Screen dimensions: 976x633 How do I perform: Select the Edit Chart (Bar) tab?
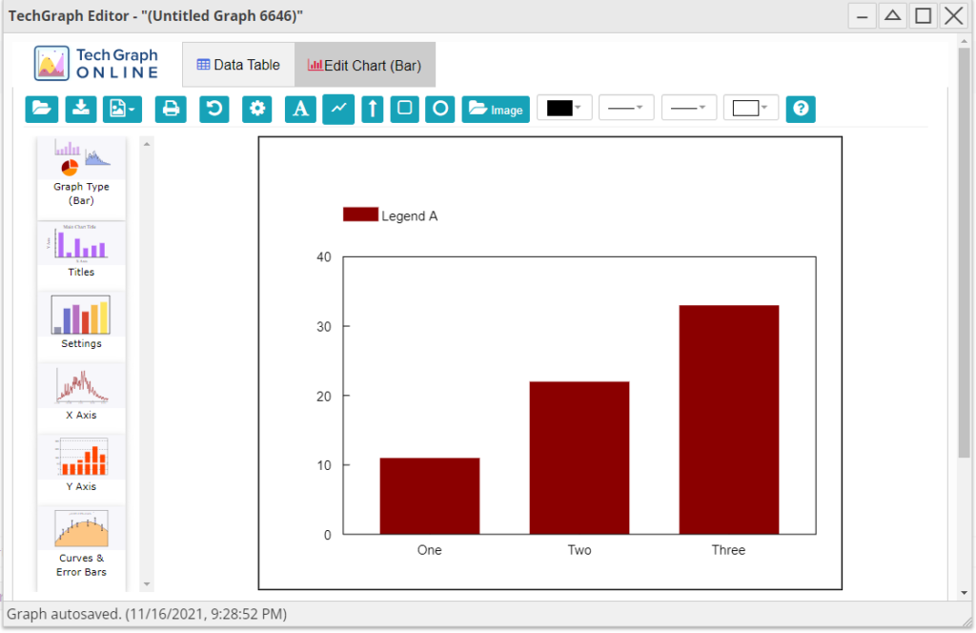[365, 66]
